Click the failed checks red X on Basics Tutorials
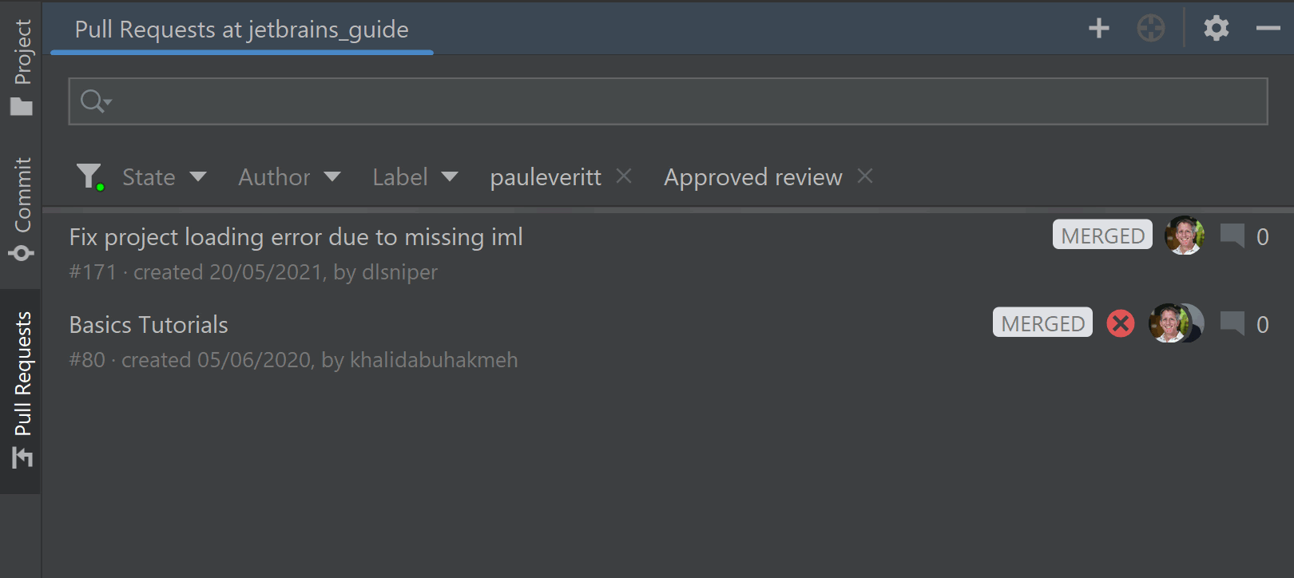Screen dimensions: 1294x578 click(x=1120, y=323)
